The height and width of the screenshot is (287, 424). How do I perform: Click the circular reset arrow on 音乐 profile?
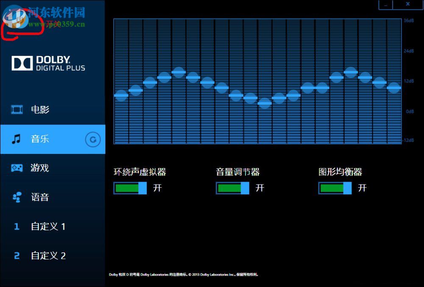[x=92, y=139]
